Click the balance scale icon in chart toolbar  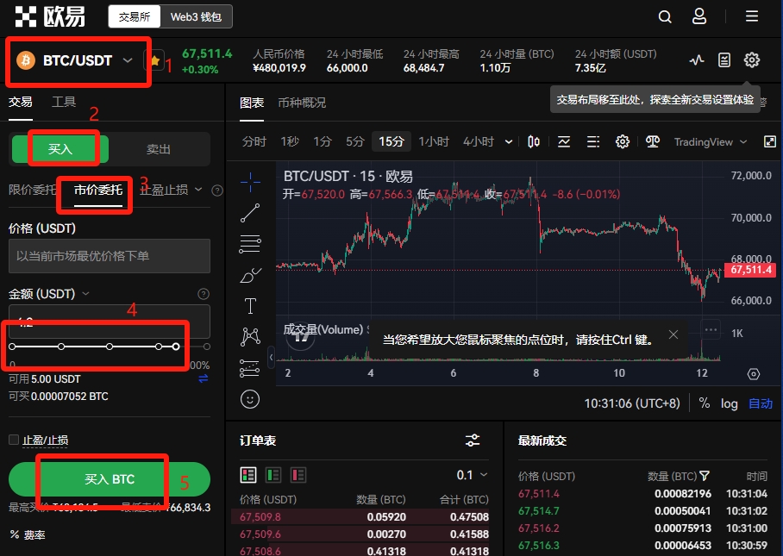pyautogui.click(x=652, y=142)
